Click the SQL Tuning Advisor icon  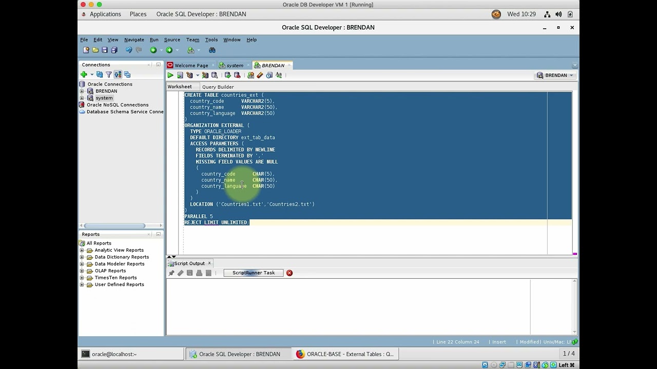tap(215, 75)
